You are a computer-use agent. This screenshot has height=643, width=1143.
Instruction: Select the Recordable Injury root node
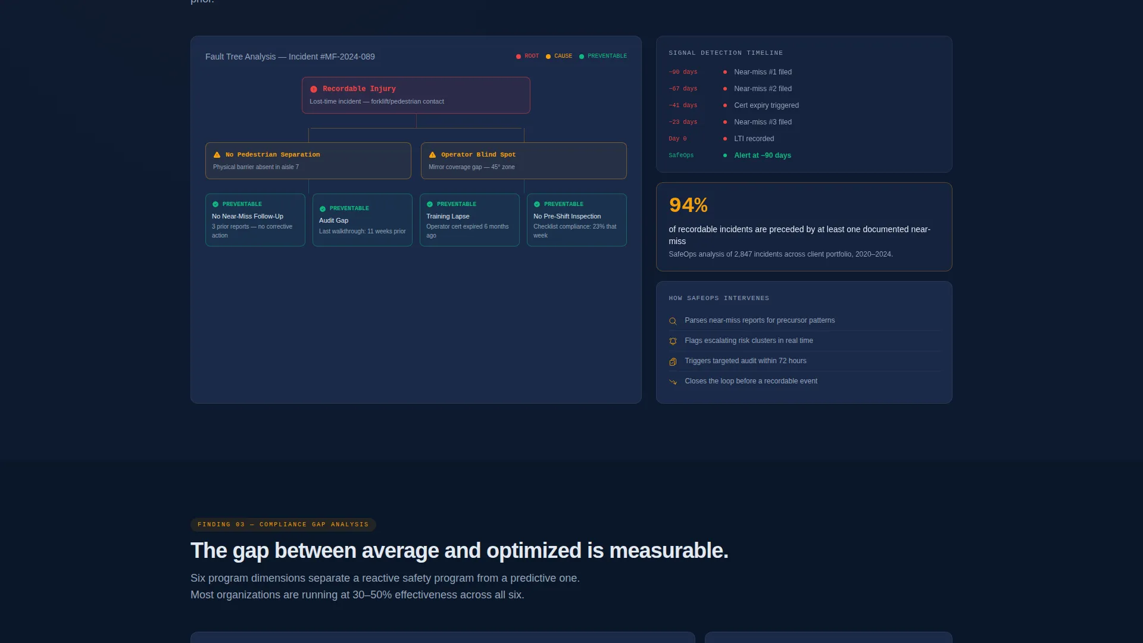point(416,95)
